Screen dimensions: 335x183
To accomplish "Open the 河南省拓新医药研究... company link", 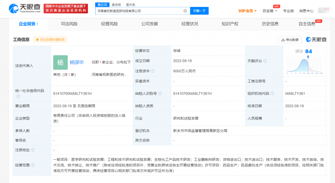I will [110, 75].
